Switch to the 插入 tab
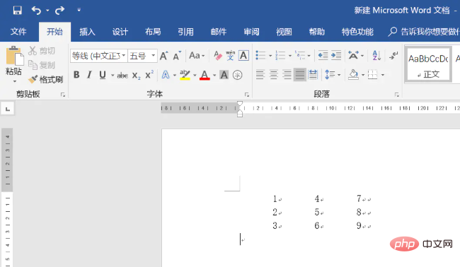Screen dimensions: 460x267 pos(87,32)
